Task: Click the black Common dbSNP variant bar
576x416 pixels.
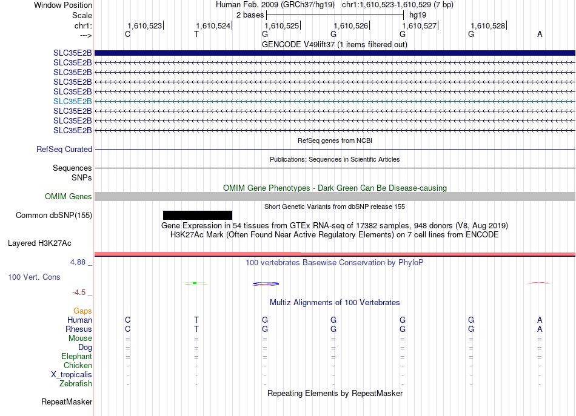Action: click(x=198, y=216)
